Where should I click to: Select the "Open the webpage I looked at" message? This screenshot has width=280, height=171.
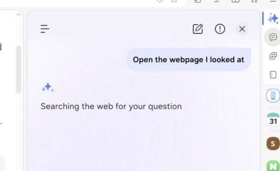(x=188, y=59)
